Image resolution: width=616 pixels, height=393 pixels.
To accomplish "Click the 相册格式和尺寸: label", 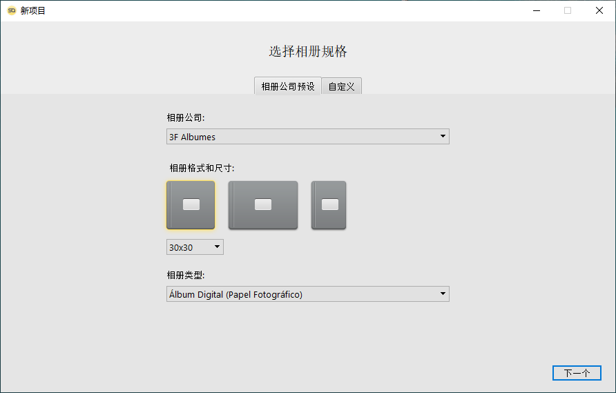I will [x=202, y=169].
